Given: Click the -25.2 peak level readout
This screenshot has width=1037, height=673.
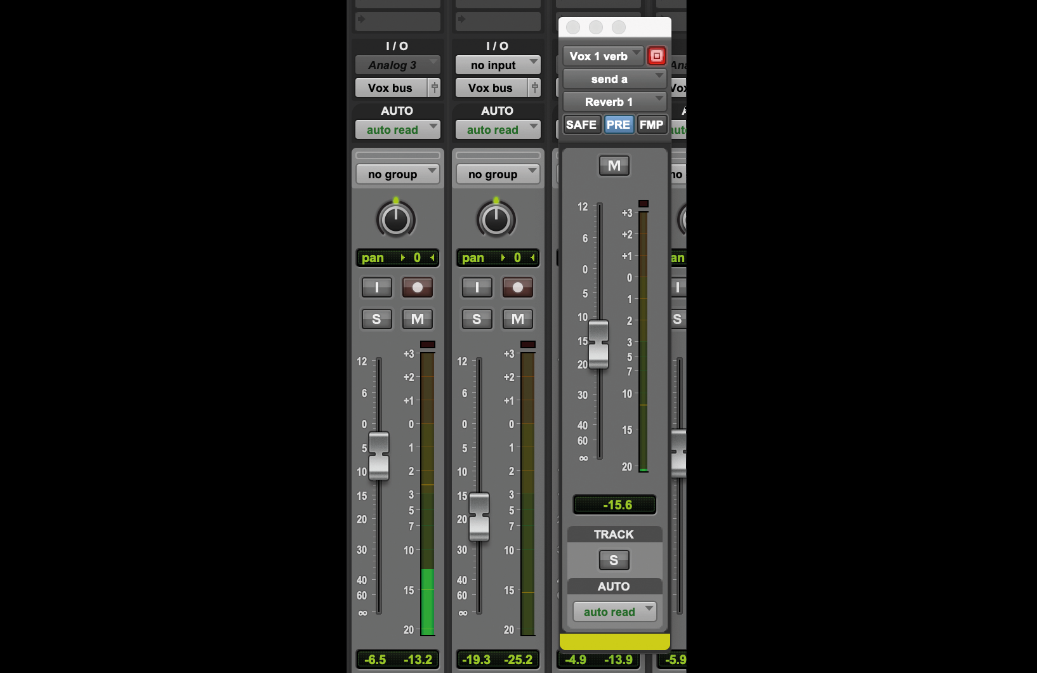Looking at the screenshot, I should [518, 660].
